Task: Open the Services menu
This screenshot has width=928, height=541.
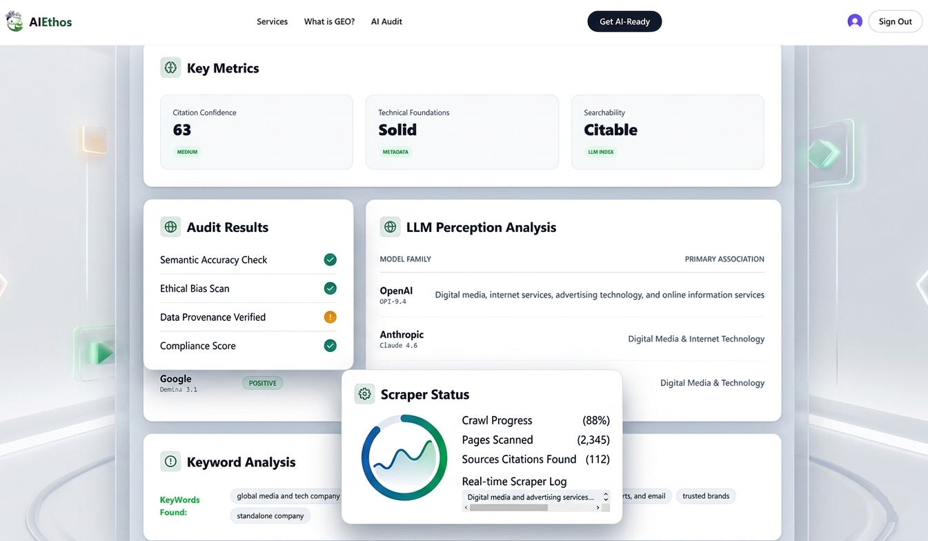Action: pos(272,21)
